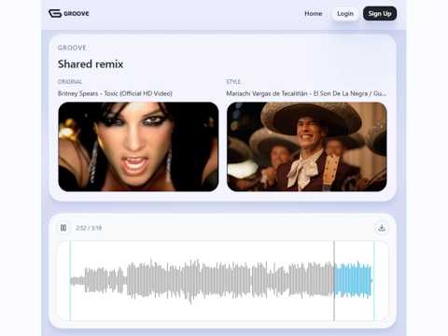Click the playhead cursor line on waveform
Screen dimensions: 448x336
334,281
